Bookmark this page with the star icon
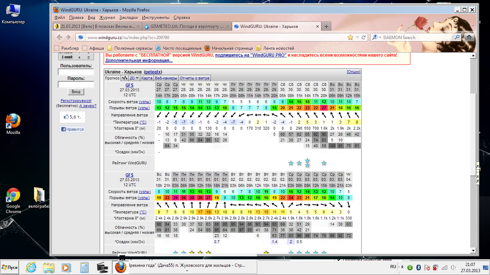This screenshot has width=490, height=275. [350, 37]
